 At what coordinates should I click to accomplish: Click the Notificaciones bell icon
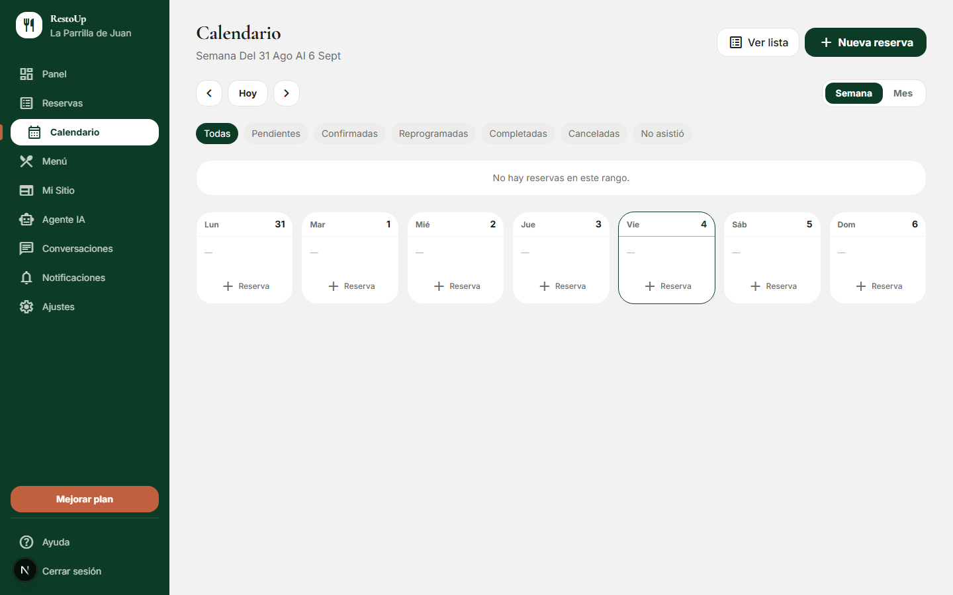(x=26, y=278)
